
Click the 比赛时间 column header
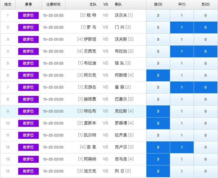pos(53,5)
